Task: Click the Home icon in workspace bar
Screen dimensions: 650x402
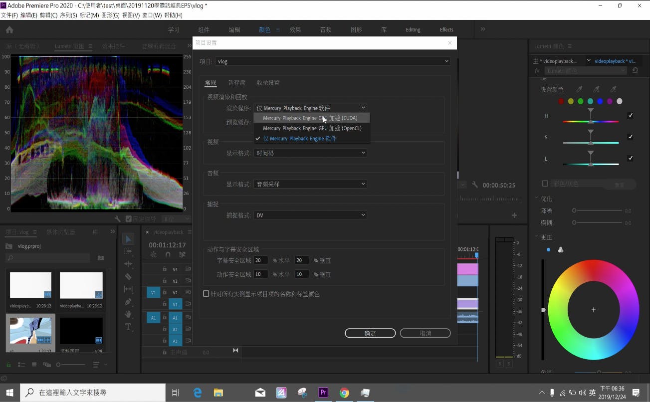Action: tap(9, 29)
